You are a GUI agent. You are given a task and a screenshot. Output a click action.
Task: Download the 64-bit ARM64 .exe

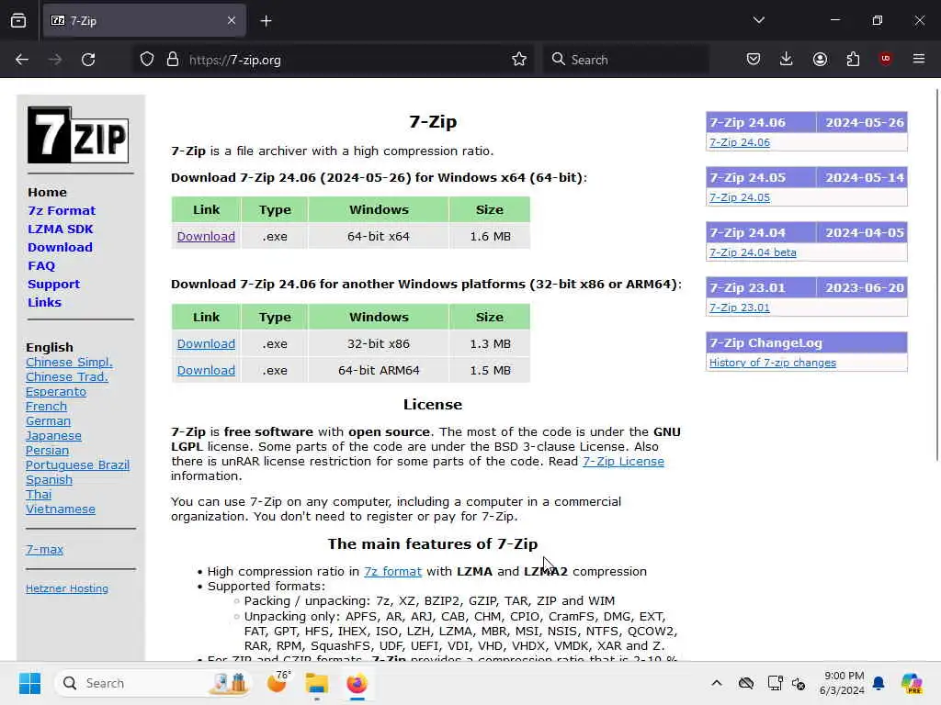[x=206, y=370]
